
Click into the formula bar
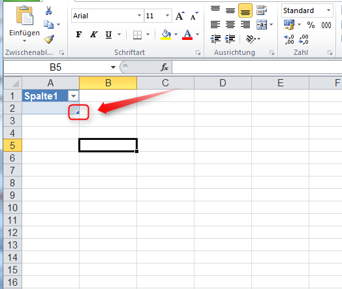(257, 67)
